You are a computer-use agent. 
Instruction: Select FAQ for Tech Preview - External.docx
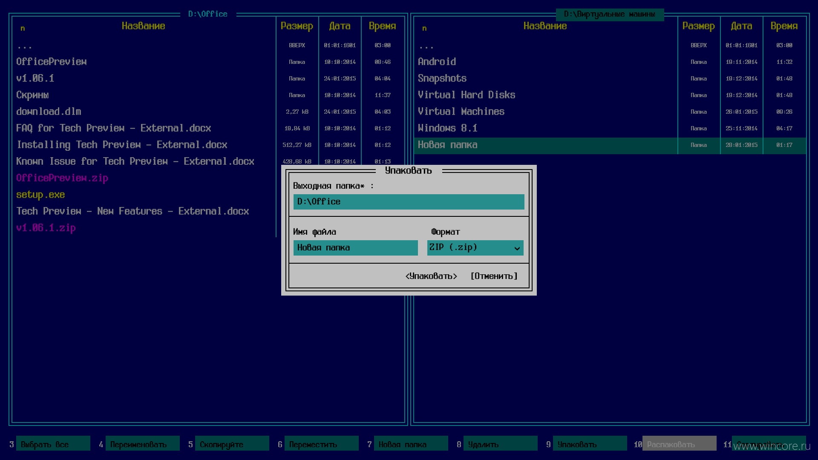(113, 128)
